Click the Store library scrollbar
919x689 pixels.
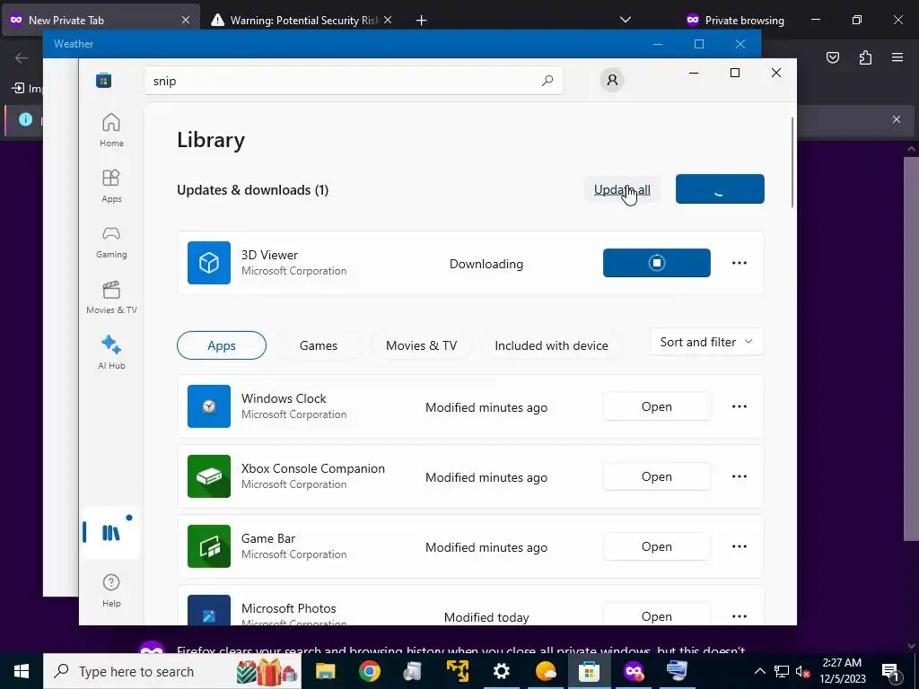(792, 162)
